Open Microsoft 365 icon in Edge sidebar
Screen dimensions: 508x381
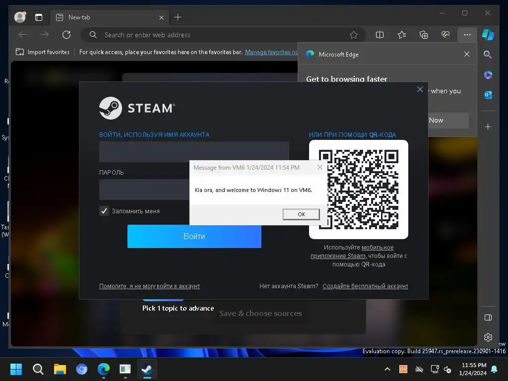click(x=488, y=75)
